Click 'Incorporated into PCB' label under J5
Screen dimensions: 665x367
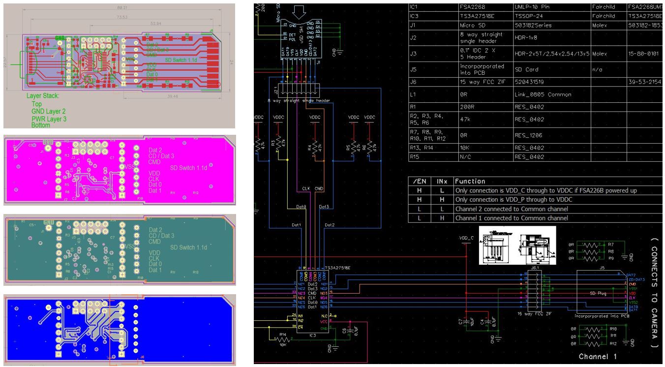pyautogui.click(x=602, y=316)
